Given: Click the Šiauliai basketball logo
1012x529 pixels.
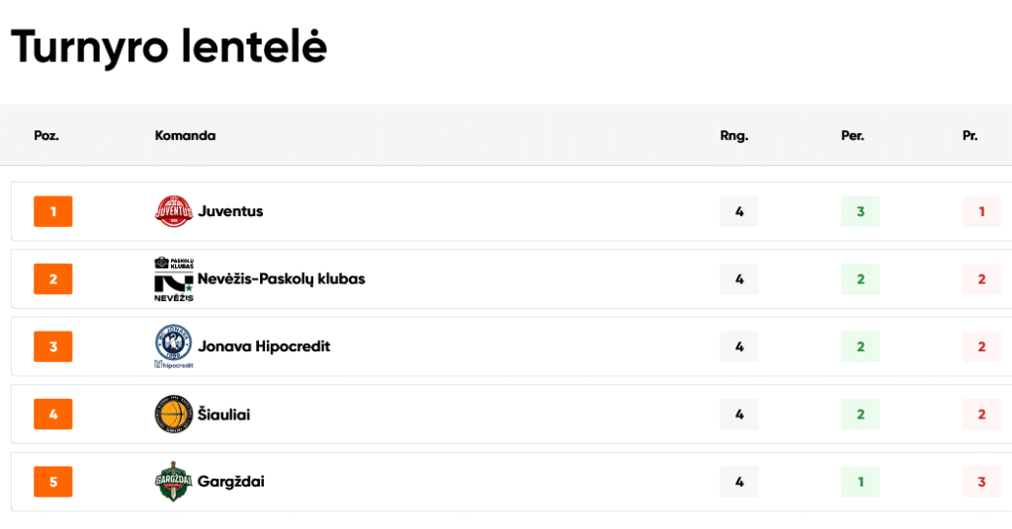Looking at the screenshot, I should coord(173,415).
